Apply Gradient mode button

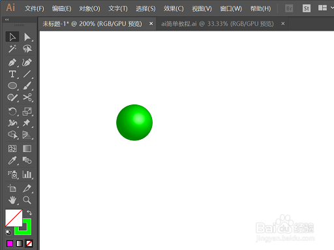click(x=20, y=243)
